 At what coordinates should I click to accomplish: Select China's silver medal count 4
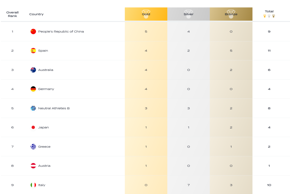point(188,31)
